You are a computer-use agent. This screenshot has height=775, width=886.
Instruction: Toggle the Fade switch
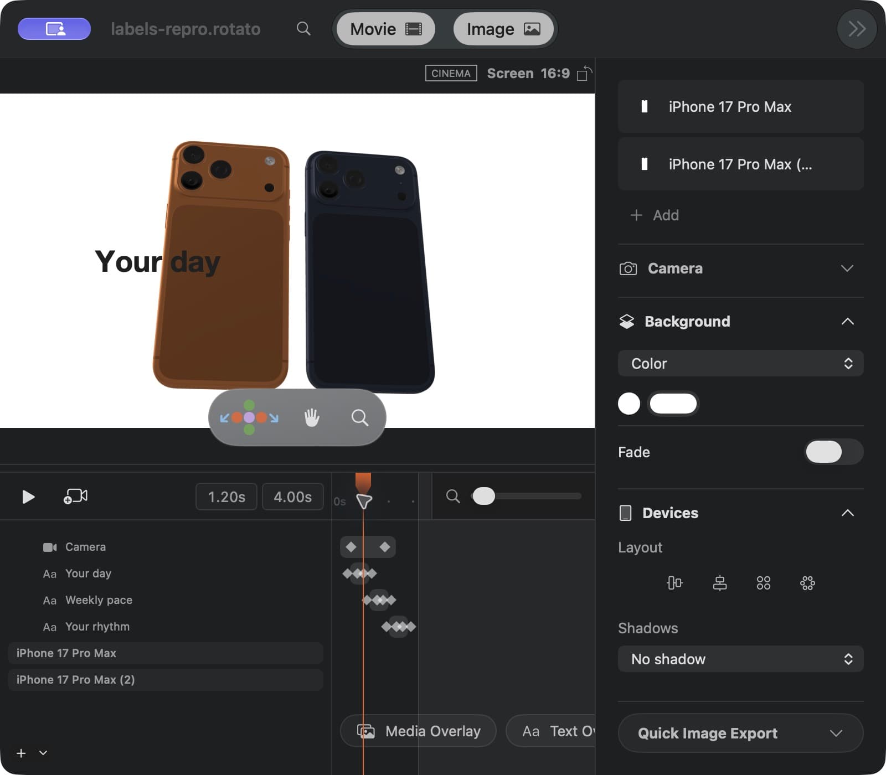[x=833, y=452]
